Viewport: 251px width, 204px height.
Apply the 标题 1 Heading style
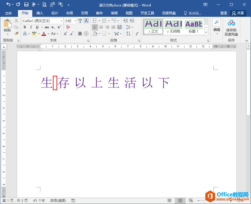click(x=193, y=27)
